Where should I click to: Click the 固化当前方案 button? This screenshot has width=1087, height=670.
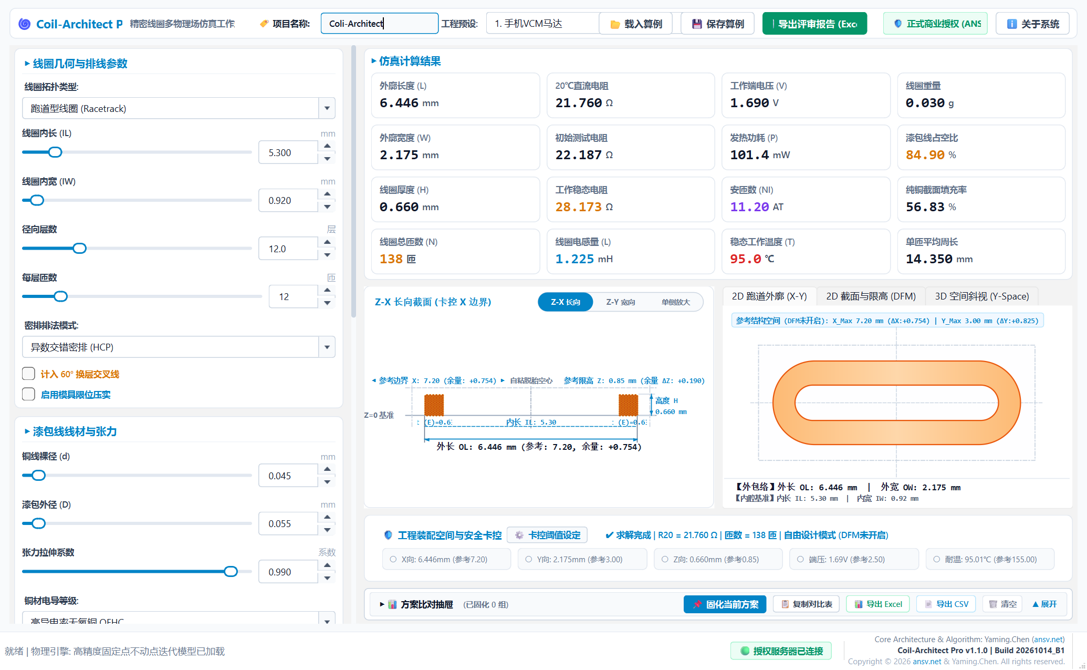tap(725, 604)
